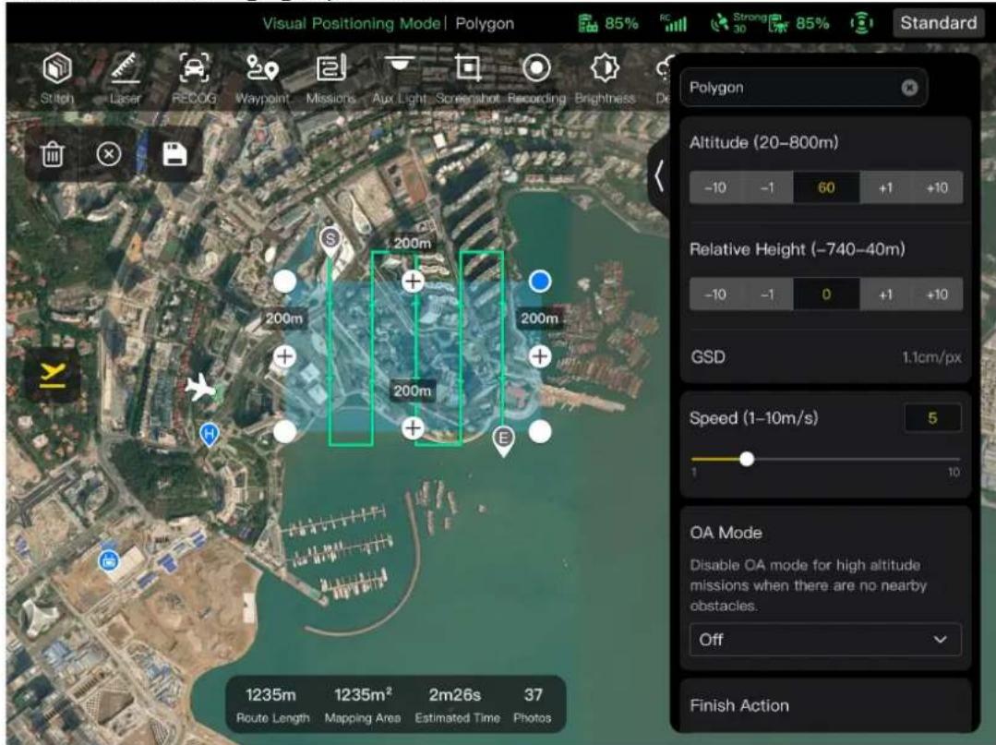Click the Speed slider handle
The width and height of the screenshot is (996, 745).
[747, 459]
